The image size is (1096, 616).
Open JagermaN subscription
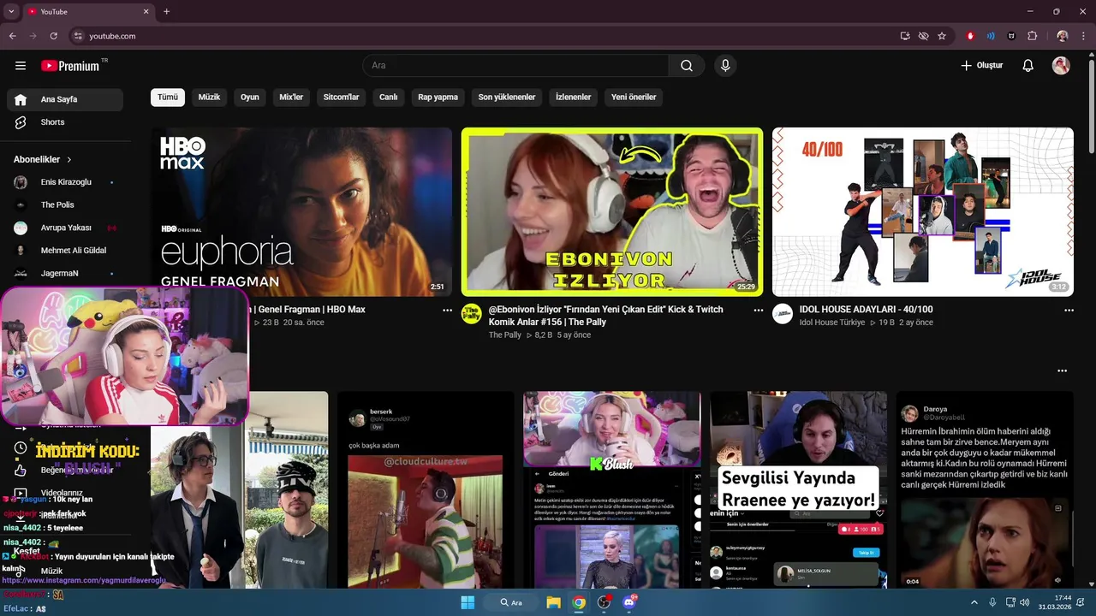[65, 274]
